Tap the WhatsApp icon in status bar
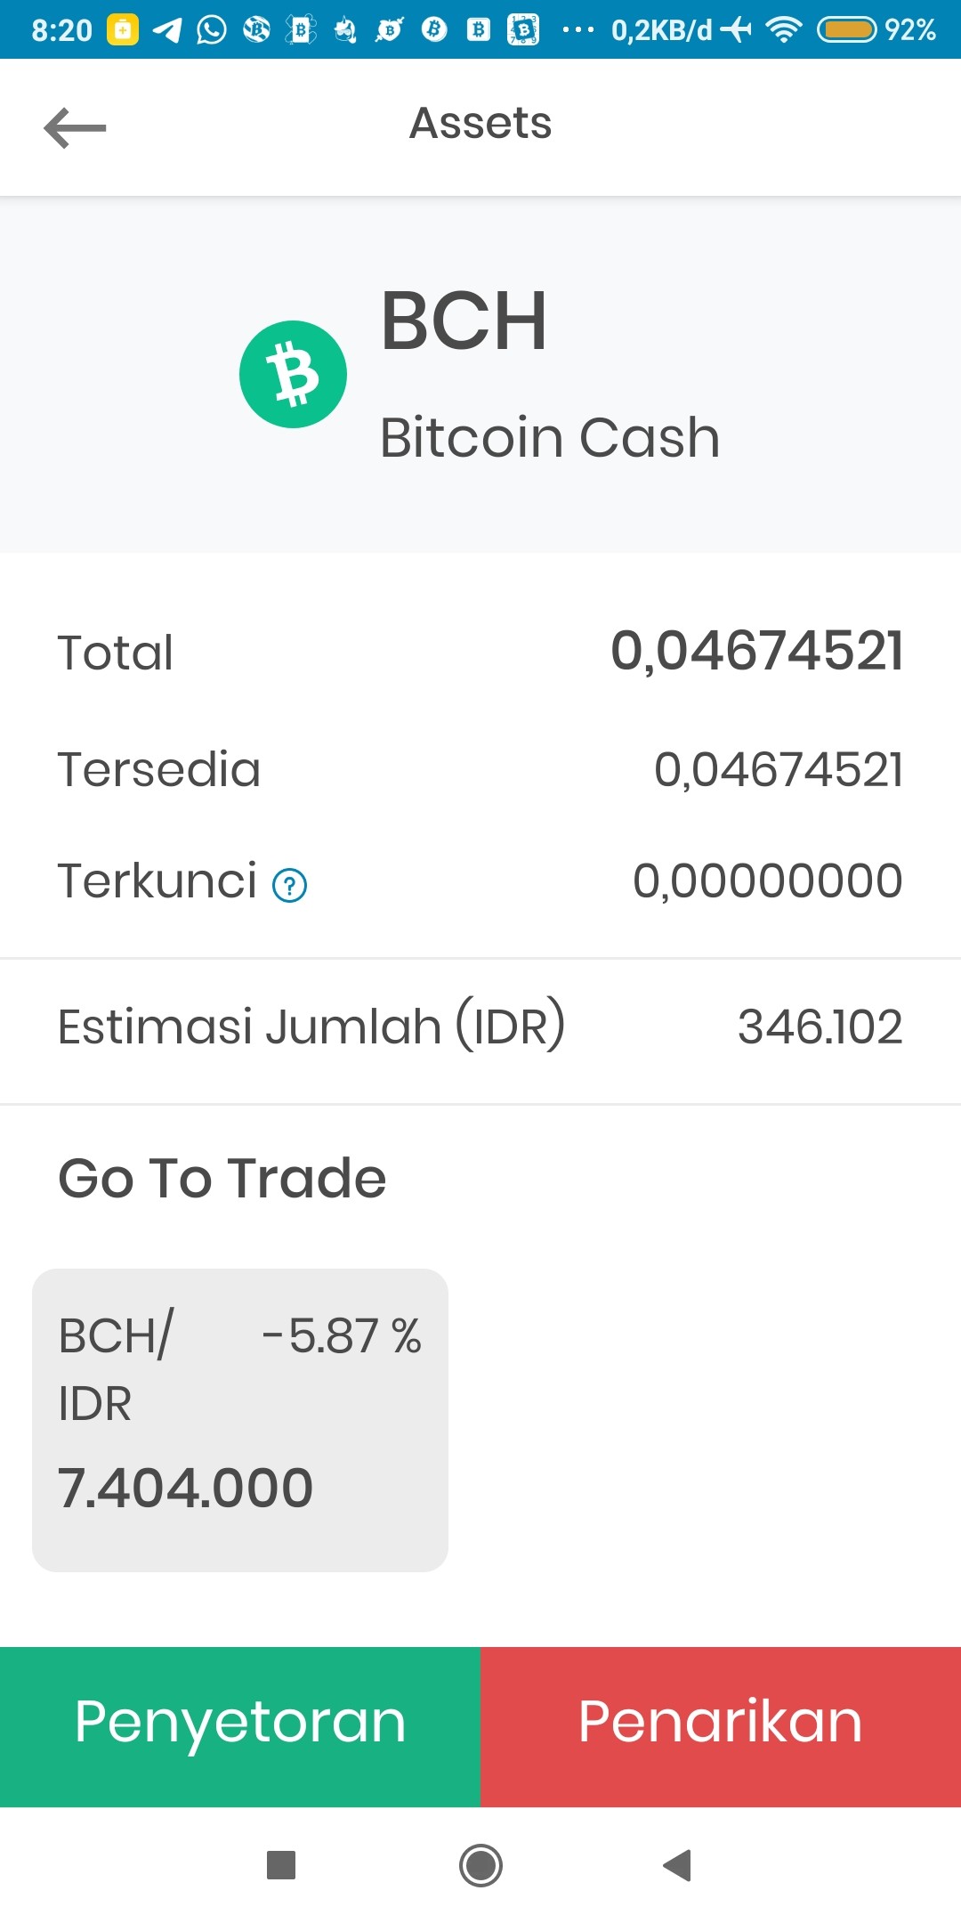Viewport: 961px width, 1923px height. [x=212, y=30]
